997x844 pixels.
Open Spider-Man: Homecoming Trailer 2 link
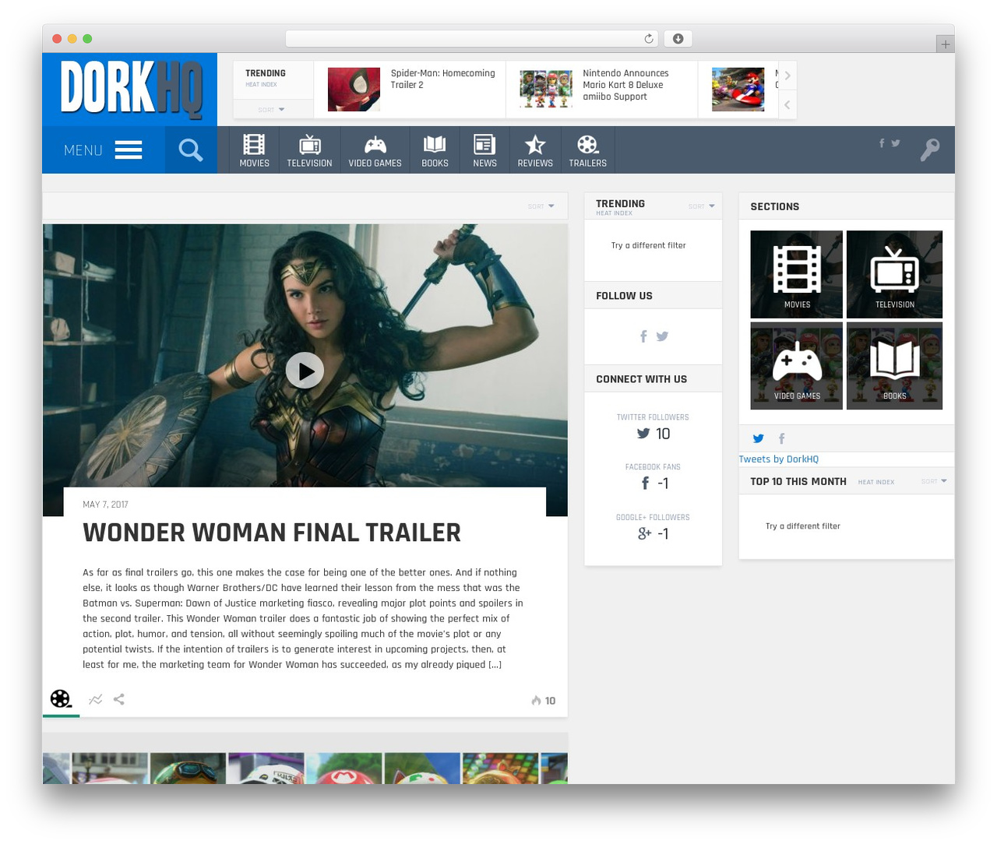coord(442,79)
